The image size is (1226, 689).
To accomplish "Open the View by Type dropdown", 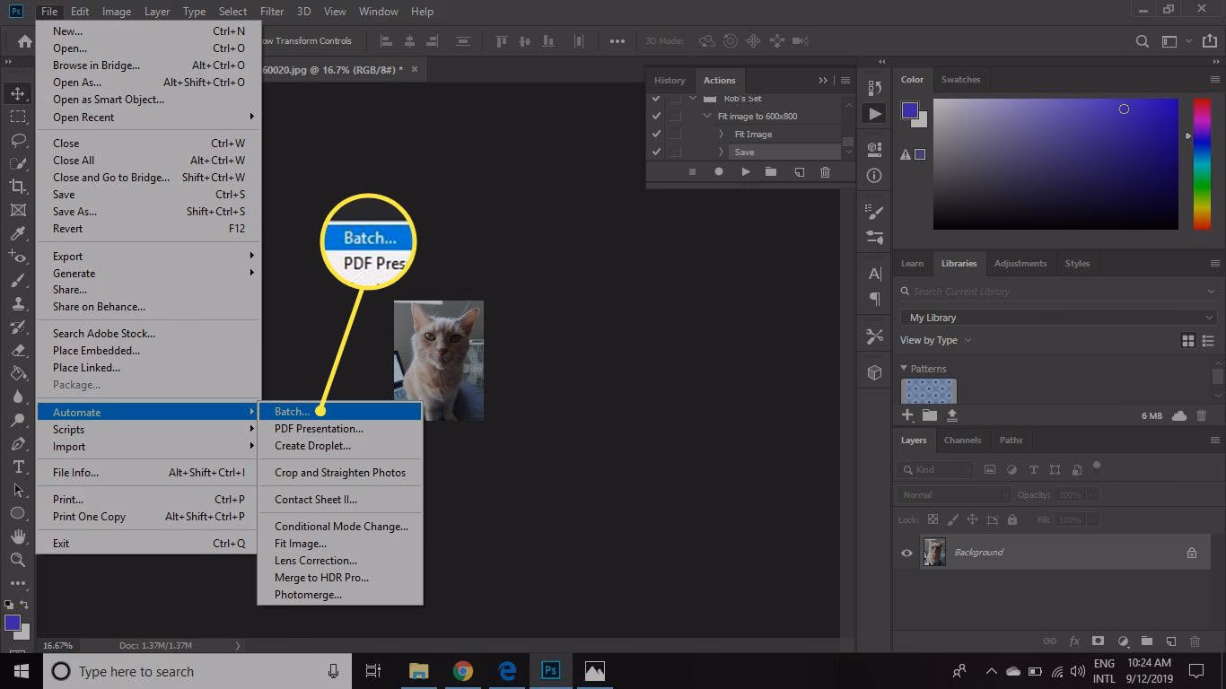I will pyautogui.click(x=935, y=340).
